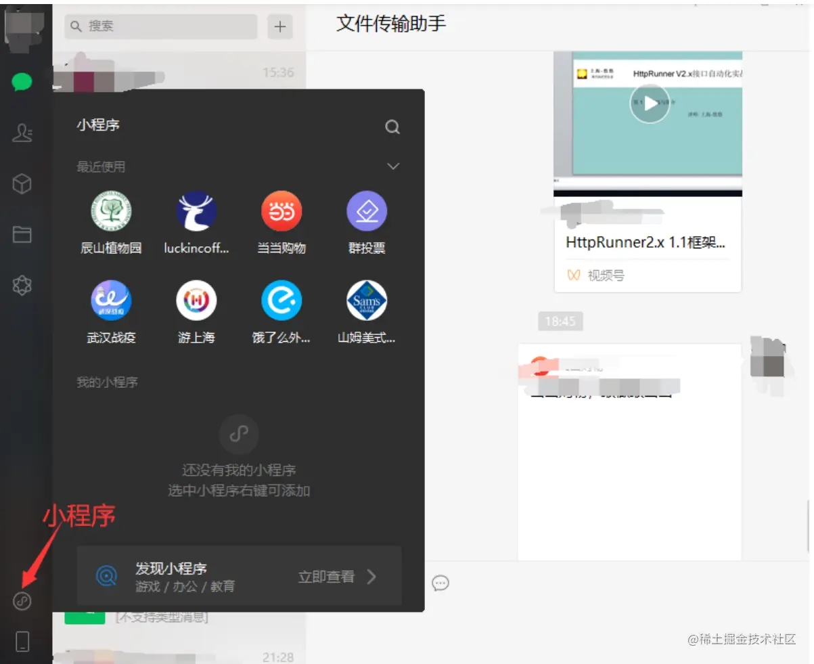Launch the 群投票 mini program
The height and width of the screenshot is (664, 814).
[x=367, y=222]
